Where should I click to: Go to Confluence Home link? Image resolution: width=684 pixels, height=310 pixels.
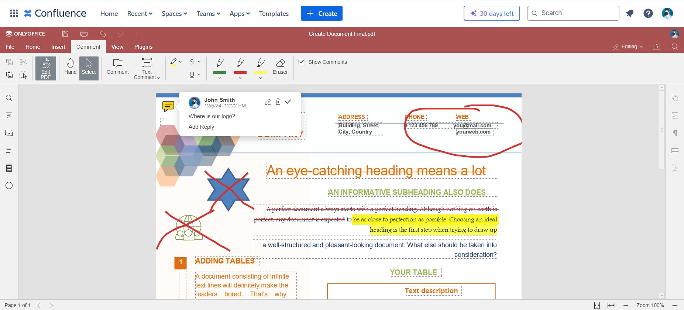(109, 14)
